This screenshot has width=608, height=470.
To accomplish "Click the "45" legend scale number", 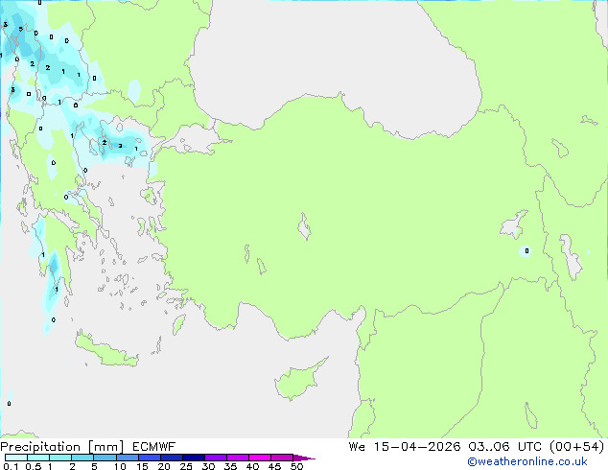I will tap(275, 466).
